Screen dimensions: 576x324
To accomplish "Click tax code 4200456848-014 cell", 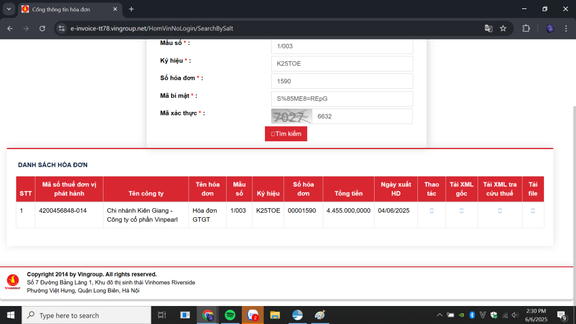I will (69, 215).
